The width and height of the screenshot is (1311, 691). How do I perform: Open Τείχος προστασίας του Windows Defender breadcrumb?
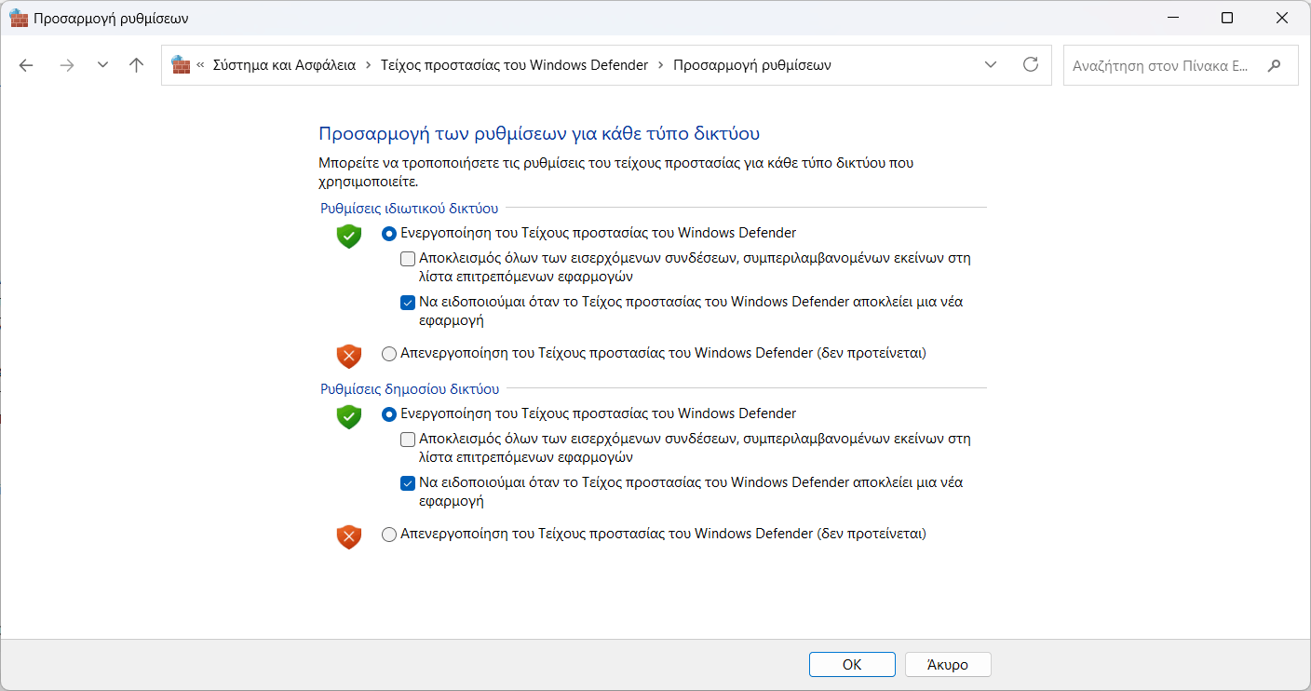514,65
